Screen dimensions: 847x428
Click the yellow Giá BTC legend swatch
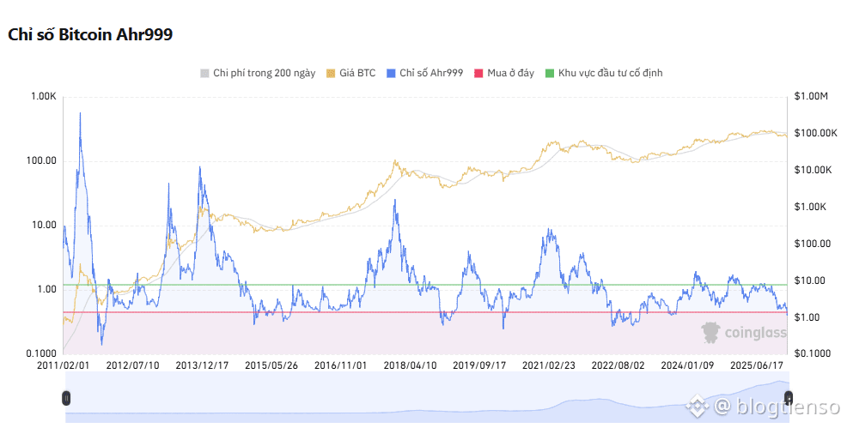pyautogui.click(x=331, y=74)
